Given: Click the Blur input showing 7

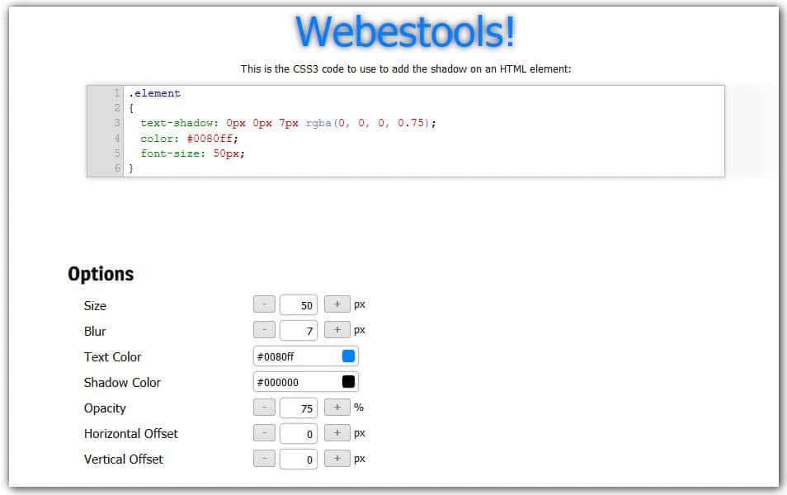Looking at the screenshot, I should tap(299, 330).
